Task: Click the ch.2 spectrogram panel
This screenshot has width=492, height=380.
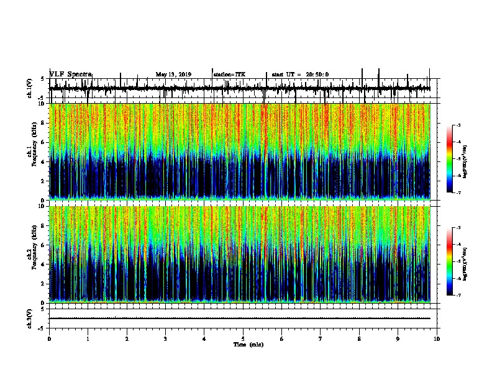Action: click(x=240, y=255)
